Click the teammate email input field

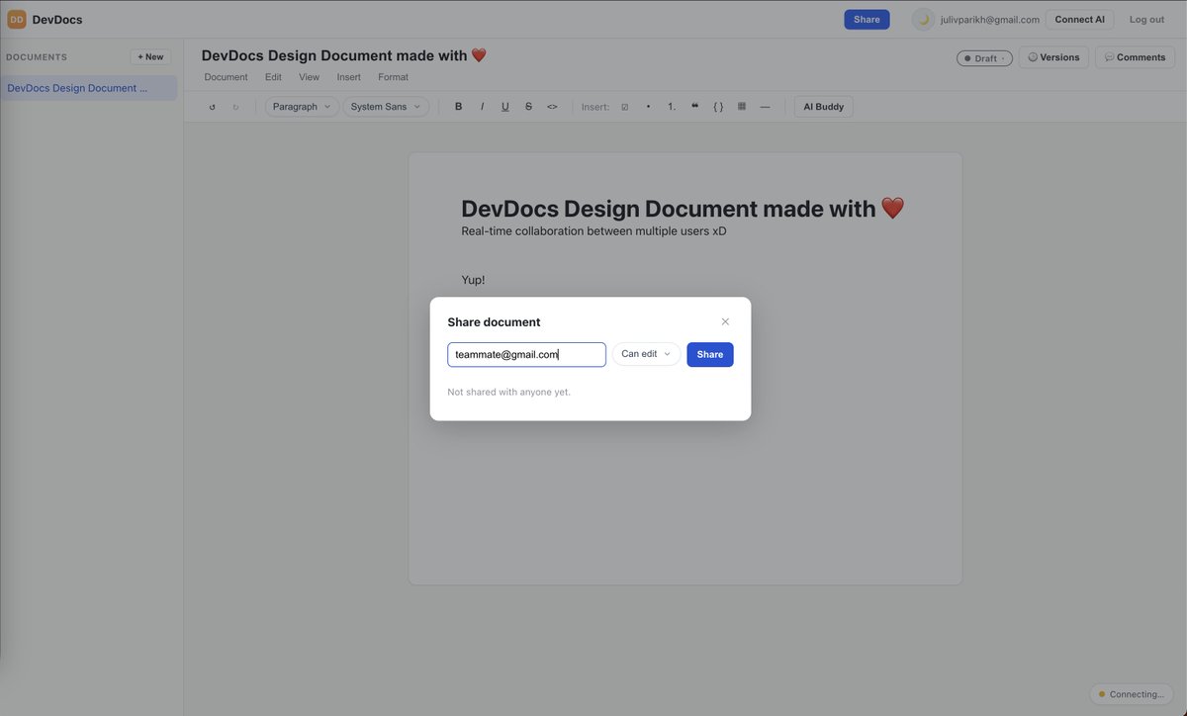pyautogui.click(x=526, y=354)
